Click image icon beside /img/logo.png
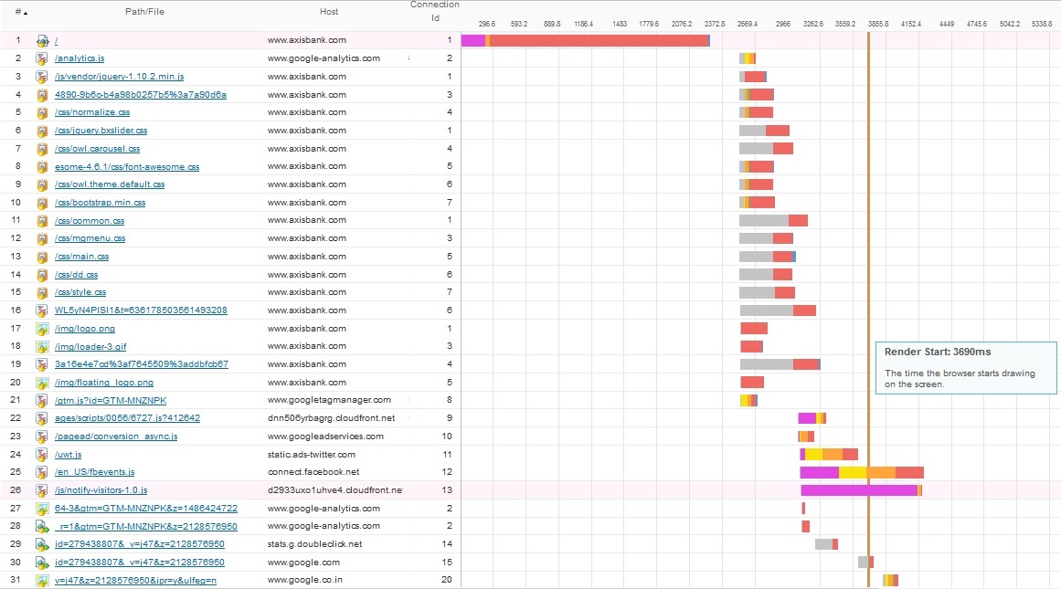The height and width of the screenshot is (589, 1061). [x=42, y=329]
